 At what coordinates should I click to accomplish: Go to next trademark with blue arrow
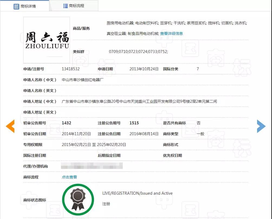(x=261, y=126)
